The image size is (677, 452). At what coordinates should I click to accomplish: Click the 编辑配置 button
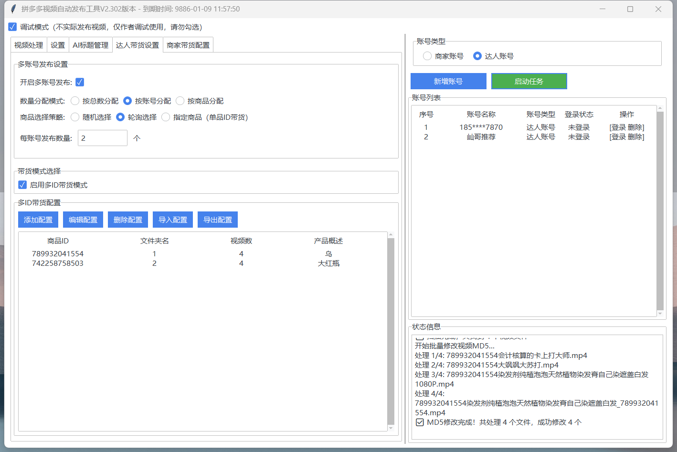click(x=83, y=220)
